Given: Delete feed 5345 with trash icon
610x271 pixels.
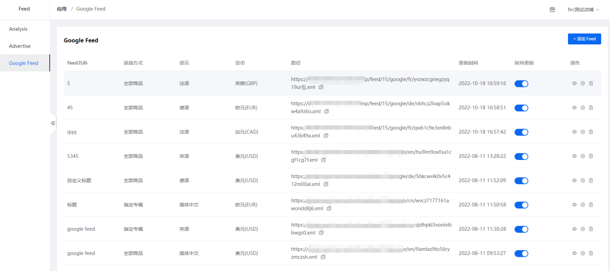Looking at the screenshot, I should point(591,156).
